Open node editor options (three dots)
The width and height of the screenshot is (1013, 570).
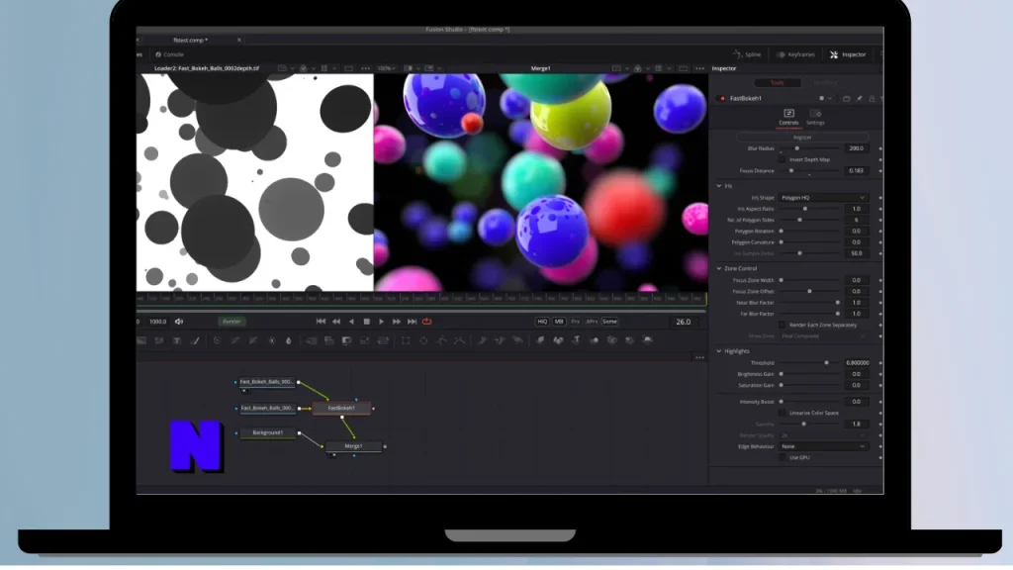(x=699, y=357)
